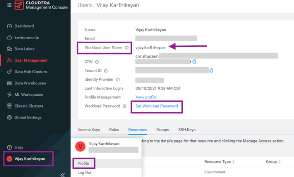The width and height of the screenshot is (294, 177).
Task: Click the name value Vijay Karthikeyan
Action: coord(151,30)
